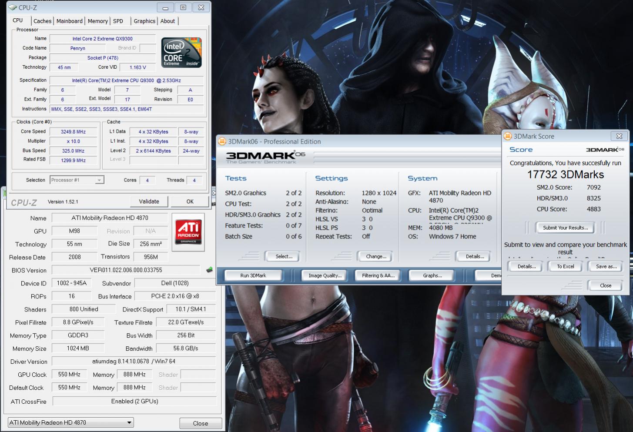Open the SPD tab

[x=118, y=21]
